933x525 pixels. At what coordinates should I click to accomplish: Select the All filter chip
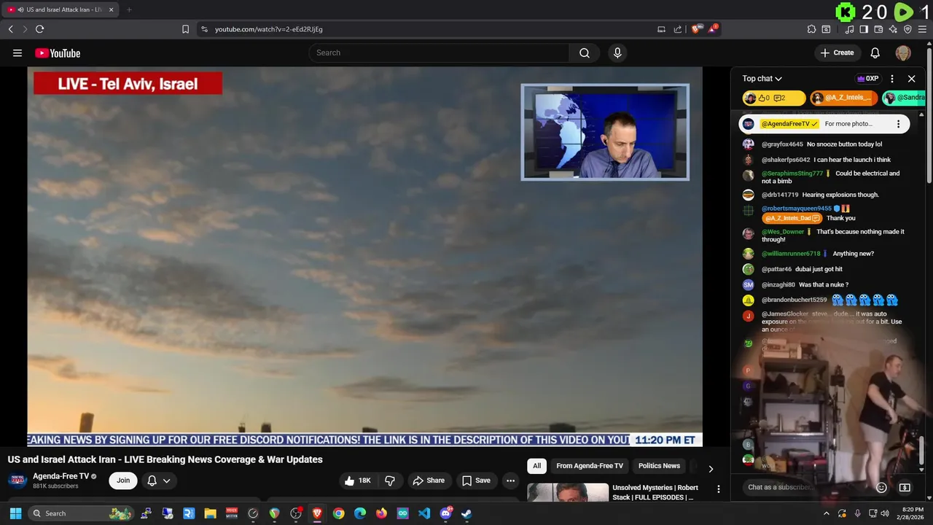[x=536, y=466]
